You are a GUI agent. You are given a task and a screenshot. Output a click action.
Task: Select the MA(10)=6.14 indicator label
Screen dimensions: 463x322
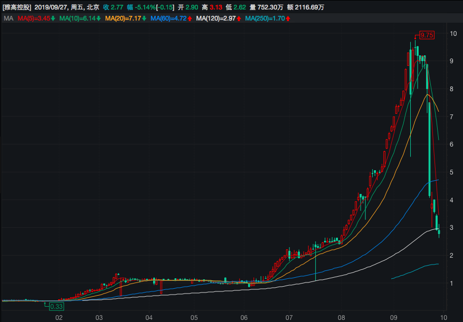tap(77, 18)
